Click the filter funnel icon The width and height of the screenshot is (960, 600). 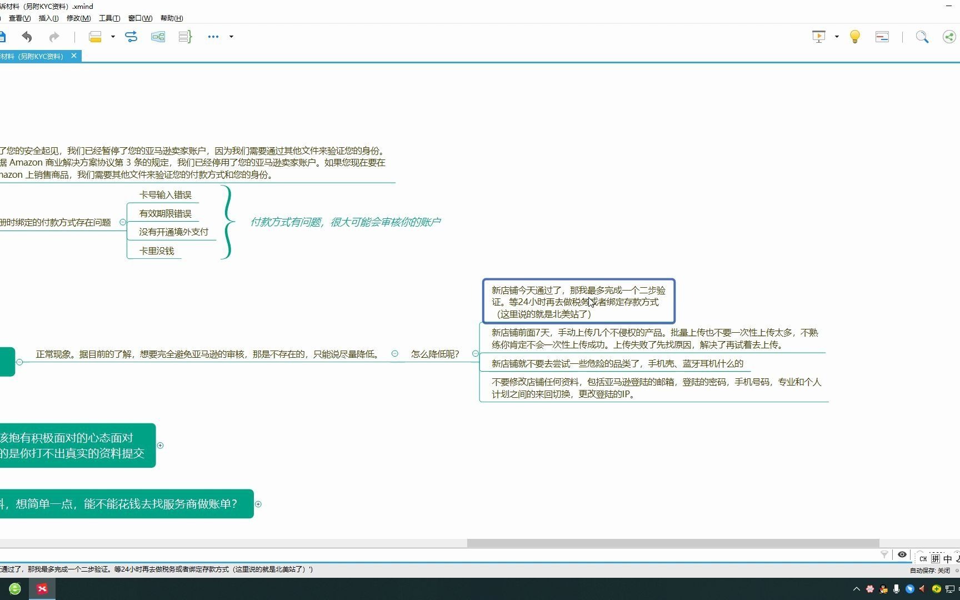(x=884, y=554)
